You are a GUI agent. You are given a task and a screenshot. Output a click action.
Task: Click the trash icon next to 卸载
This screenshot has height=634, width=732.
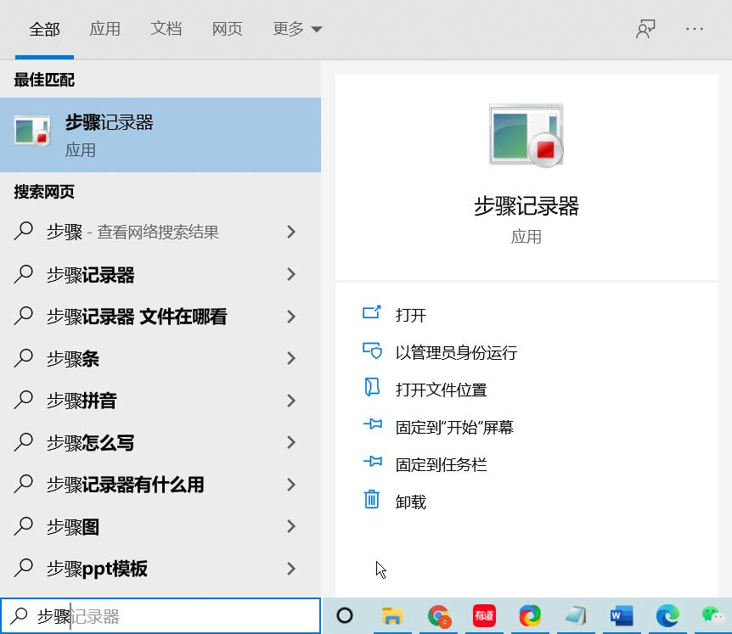point(371,501)
